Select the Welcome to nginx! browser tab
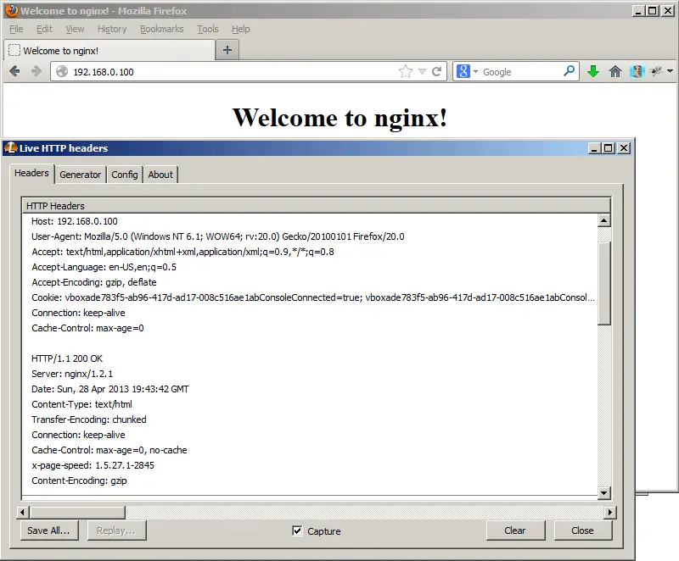The width and height of the screenshot is (679, 561). pos(109,51)
